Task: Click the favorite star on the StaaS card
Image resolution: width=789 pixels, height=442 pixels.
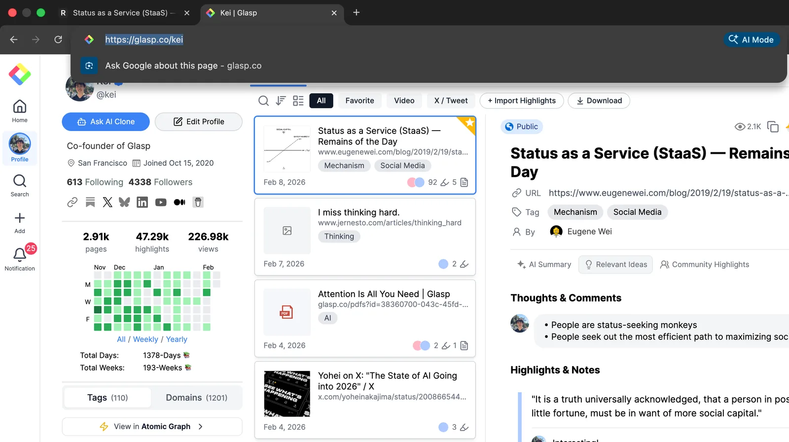Action: 469,123
